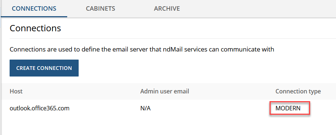Viewport: 336px width, 135px height.
Task: Click the Connection type column header
Action: pos(298,92)
